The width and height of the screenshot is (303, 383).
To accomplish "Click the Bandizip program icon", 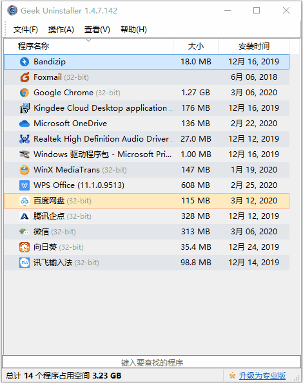I will (24, 62).
